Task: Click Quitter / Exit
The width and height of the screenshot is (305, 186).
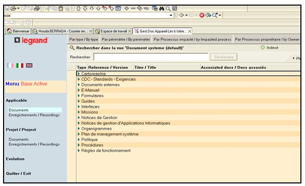Action: 18,174
